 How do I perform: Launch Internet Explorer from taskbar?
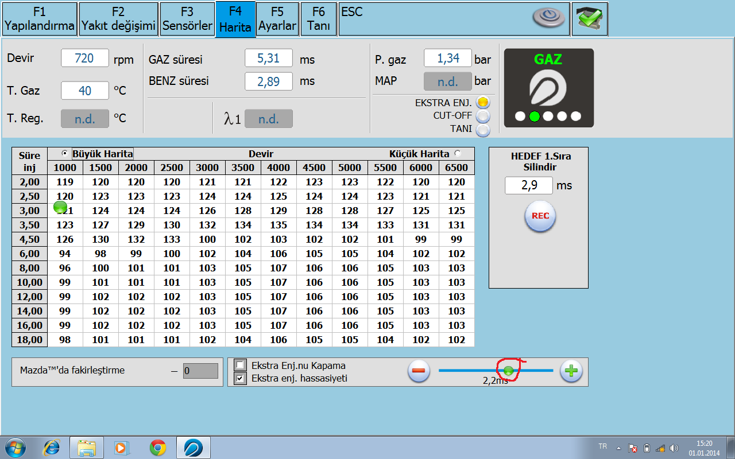[x=52, y=448]
